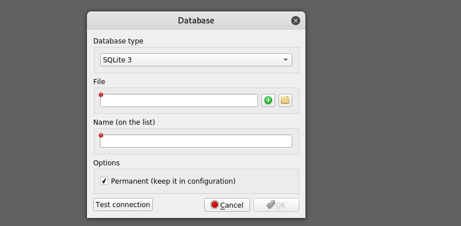Click the green plus create-new-database-file icon

point(268,100)
